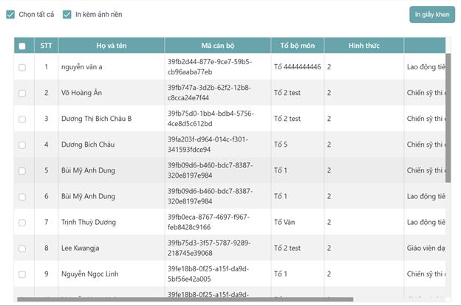Click the 'STT' column header
The width and height of the screenshot is (461, 306).
46,46
